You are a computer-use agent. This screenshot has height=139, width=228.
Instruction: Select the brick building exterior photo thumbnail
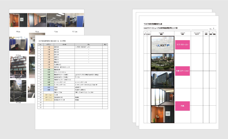(x=18, y=67)
